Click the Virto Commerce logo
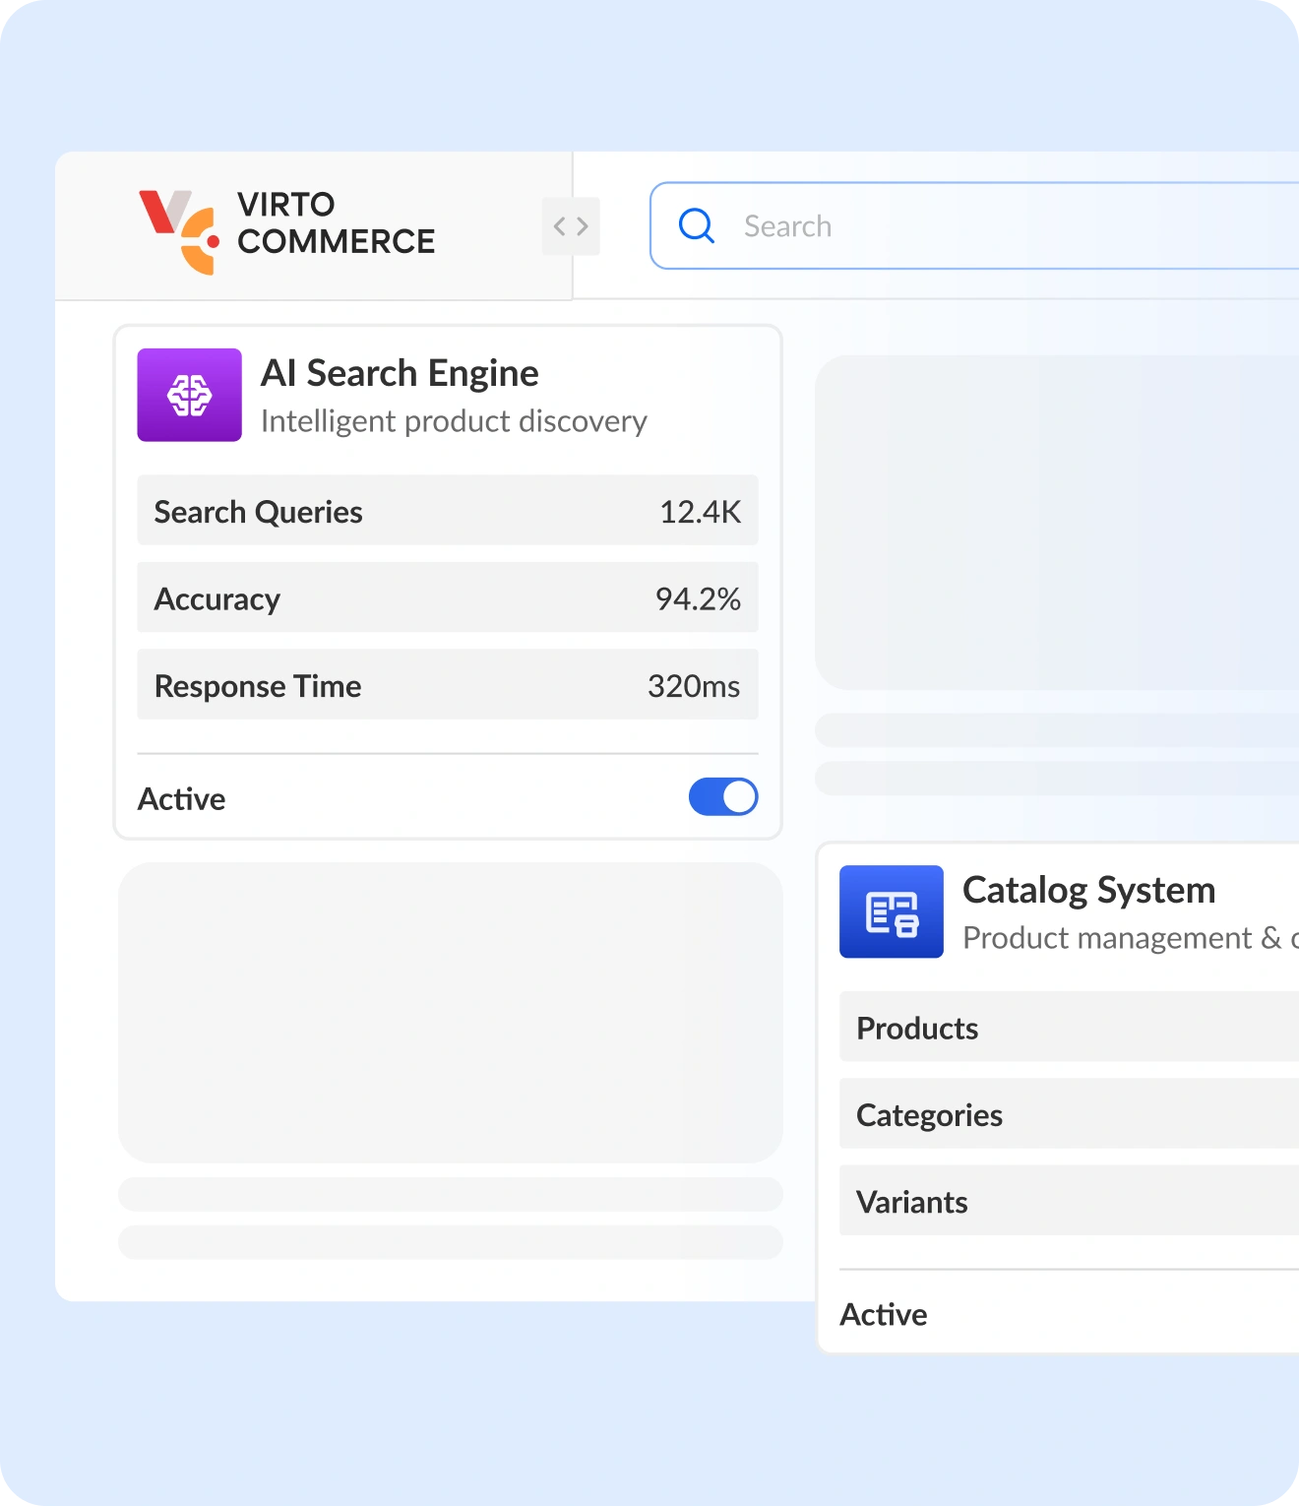This screenshot has width=1299, height=1506. pos(285,222)
